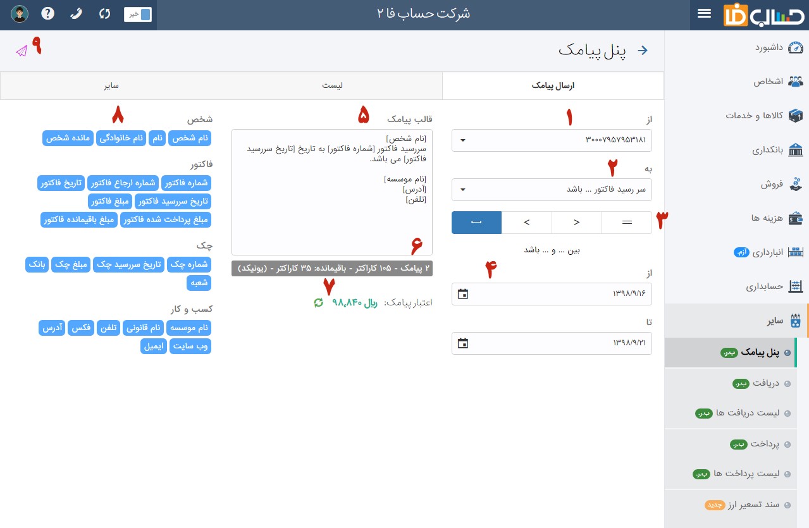This screenshot has height=528, width=809.
Task: Click the send message paper-plane icon
Action: point(22,51)
